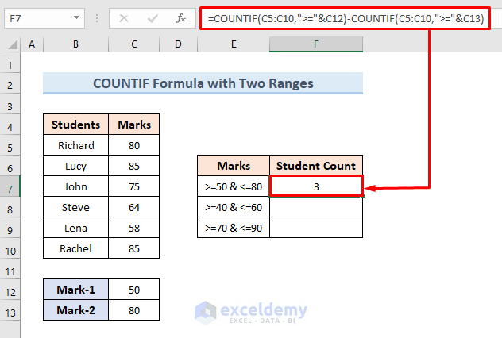The image size is (502, 338).
Task: Click the Cancel (X) formula bar icon
Action: (124, 18)
